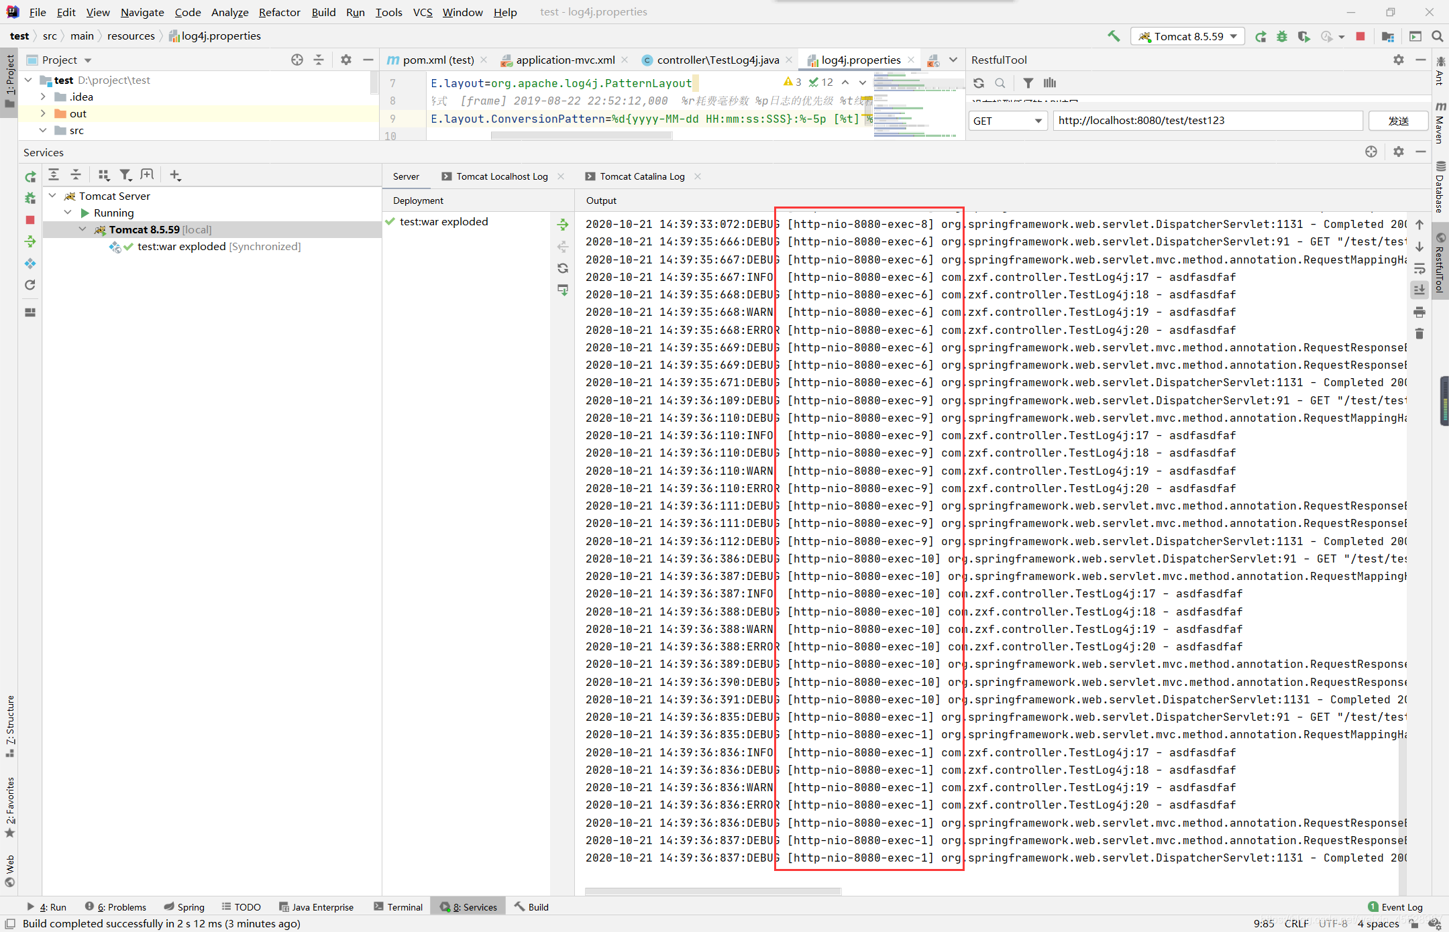Open the Refactor menu
The image size is (1449, 932).
(x=279, y=12)
